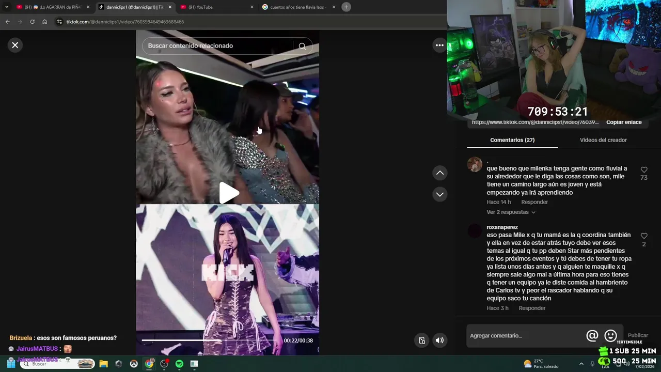Open Google Chrome taskbar icon
This screenshot has height=372, width=661.
point(149,364)
